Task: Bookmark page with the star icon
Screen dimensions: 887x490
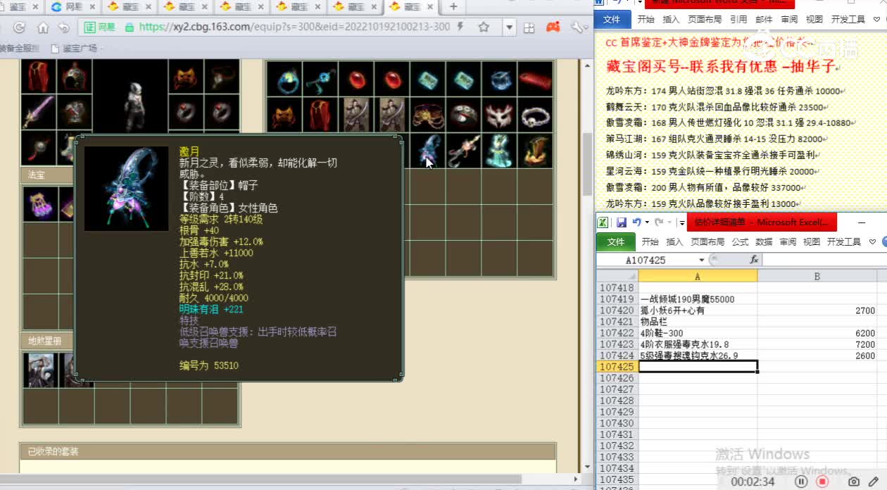Action: [484, 27]
